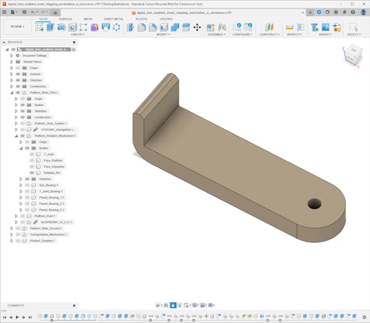Show or hide the Sun_Bearing:1 component

(27, 185)
